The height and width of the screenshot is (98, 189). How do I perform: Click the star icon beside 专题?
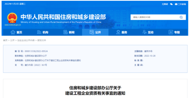[171, 32]
